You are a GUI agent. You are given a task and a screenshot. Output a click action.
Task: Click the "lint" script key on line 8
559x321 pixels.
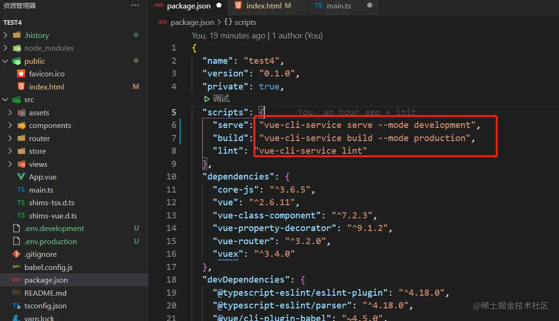pos(228,151)
